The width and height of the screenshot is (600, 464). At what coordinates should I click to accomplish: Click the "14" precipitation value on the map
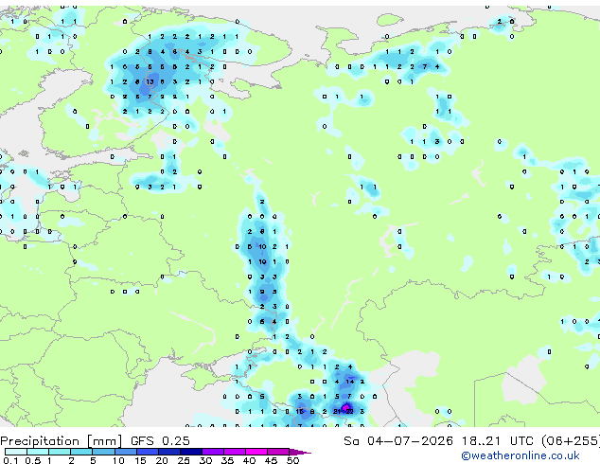pyautogui.click(x=349, y=382)
